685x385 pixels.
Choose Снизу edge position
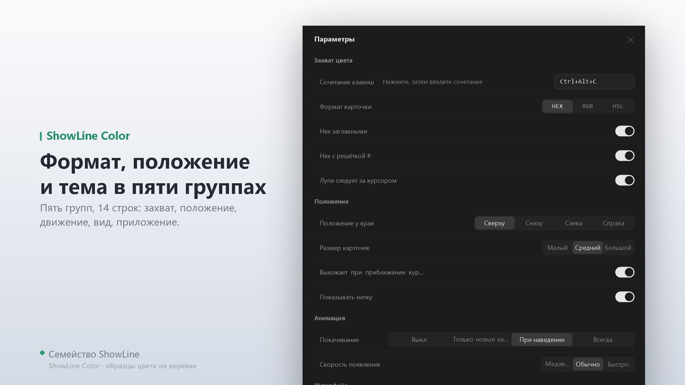[x=534, y=223]
